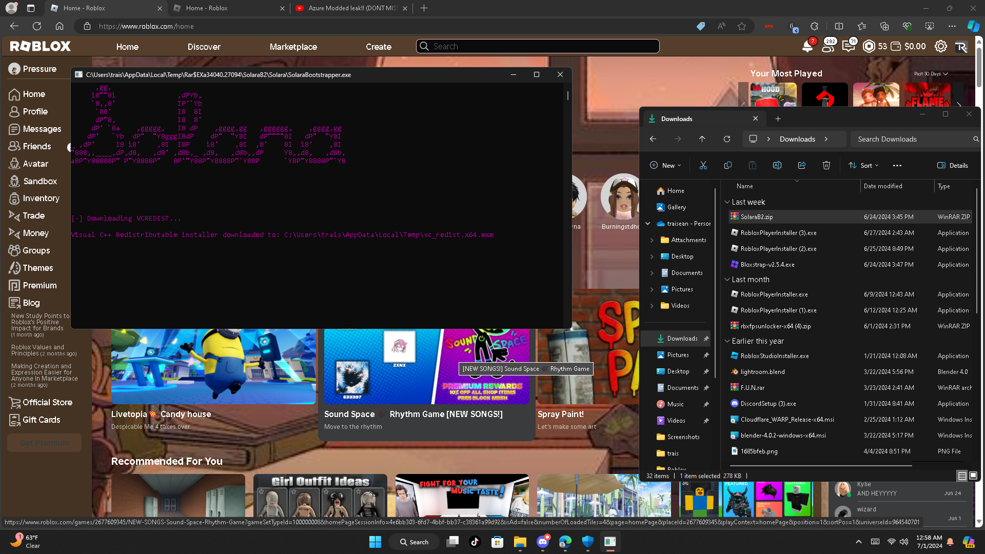Expand the Attachments folder tree node
Viewport: 985px width, 554px height.
[x=652, y=240]
